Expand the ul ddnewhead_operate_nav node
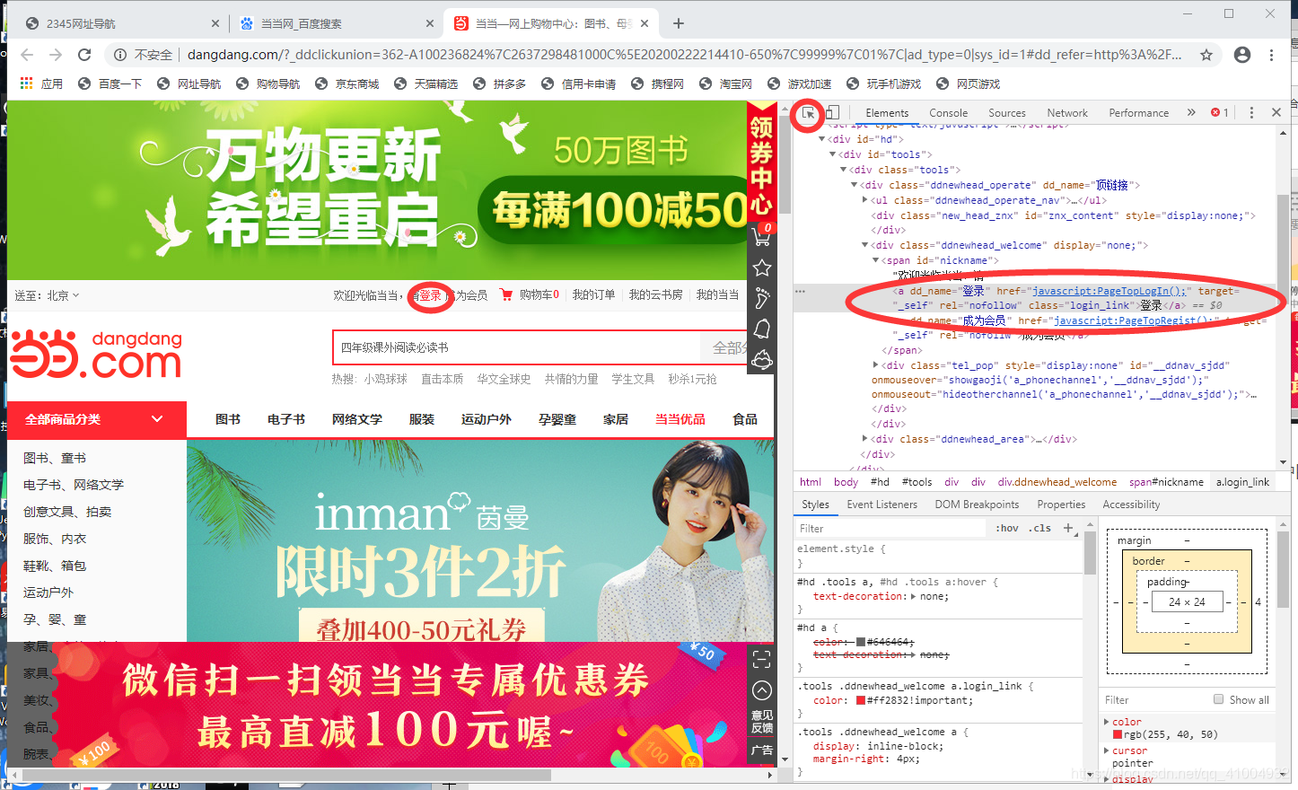Image resolution: width=1298 pixels, height=790 pixels. pos(864,200)
